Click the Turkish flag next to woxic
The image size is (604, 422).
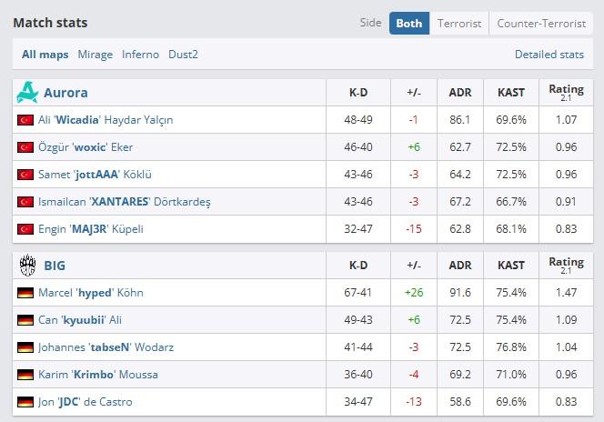point(25,147)
